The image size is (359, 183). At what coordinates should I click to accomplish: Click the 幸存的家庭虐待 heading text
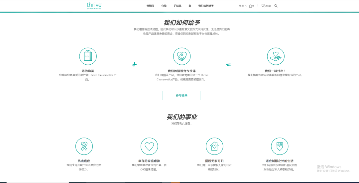point(149,161)
